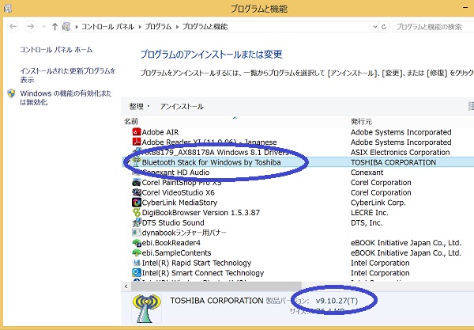
Task: Click the Toshiba Bluetooth details pane icon
Action: point(147,309)
